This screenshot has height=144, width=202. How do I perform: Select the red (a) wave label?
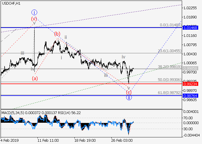click(x=35, y=78)
